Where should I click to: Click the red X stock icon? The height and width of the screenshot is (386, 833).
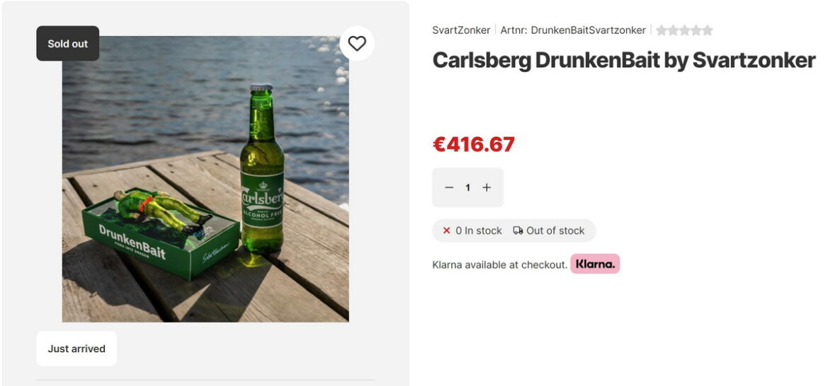pos(446,230)
